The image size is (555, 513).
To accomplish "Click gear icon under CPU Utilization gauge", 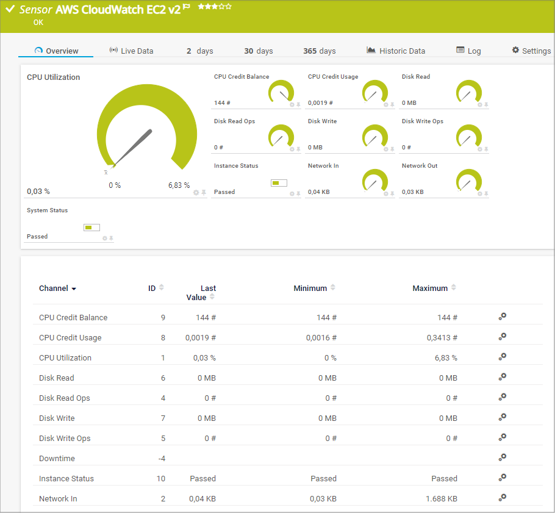I will pos(196,192).
